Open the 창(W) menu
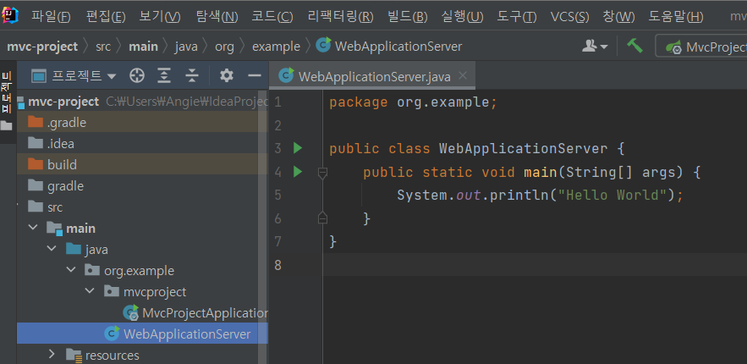This screenshot has width=747, height=364. coord(618,17)
